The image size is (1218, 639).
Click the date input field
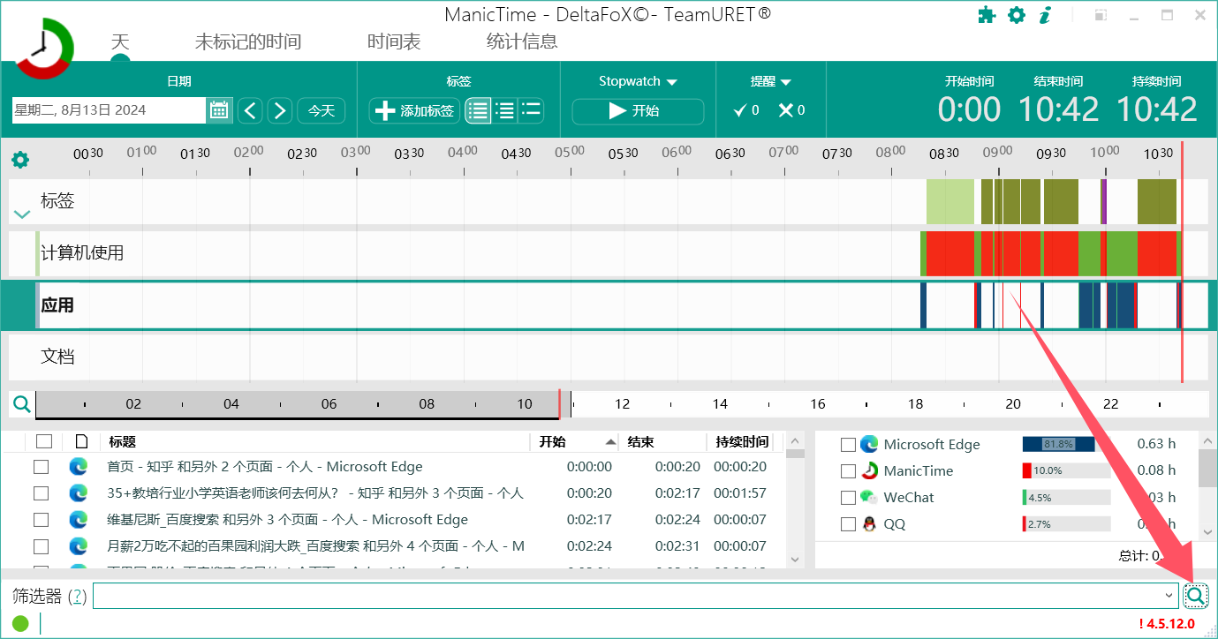pyautogui.click(x=109, y=110)
